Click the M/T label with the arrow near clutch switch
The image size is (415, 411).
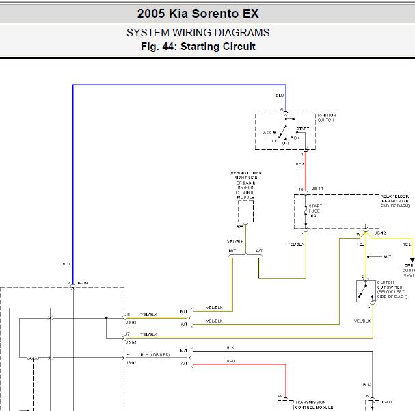pos(388,256)
